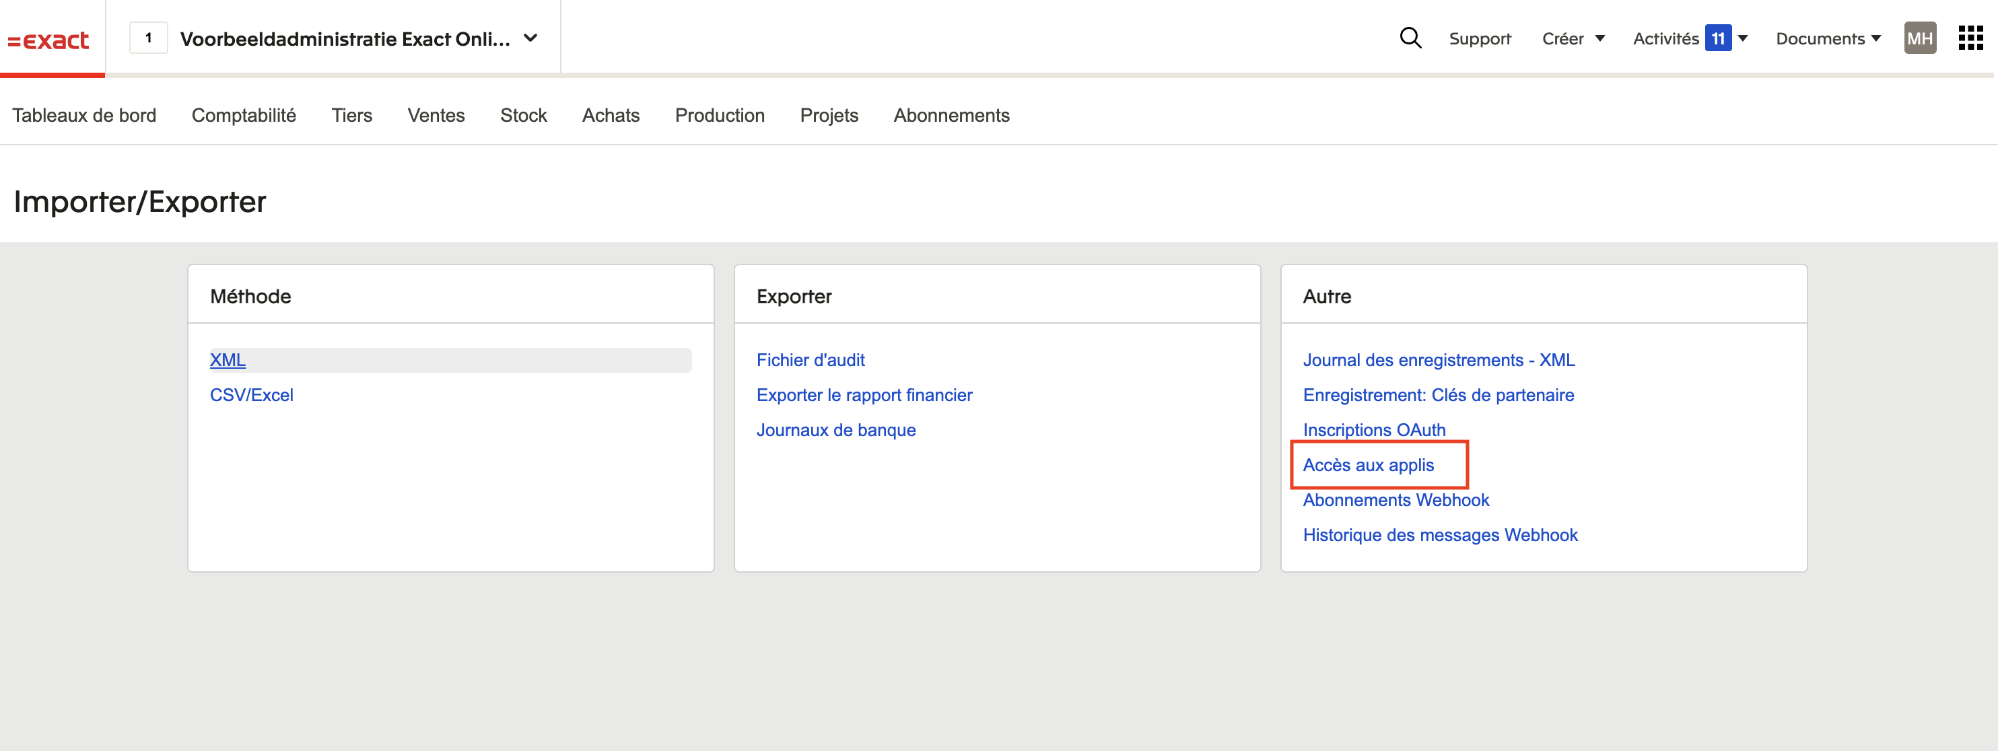Go to Tableaux de bord

[x=83, y=116]
